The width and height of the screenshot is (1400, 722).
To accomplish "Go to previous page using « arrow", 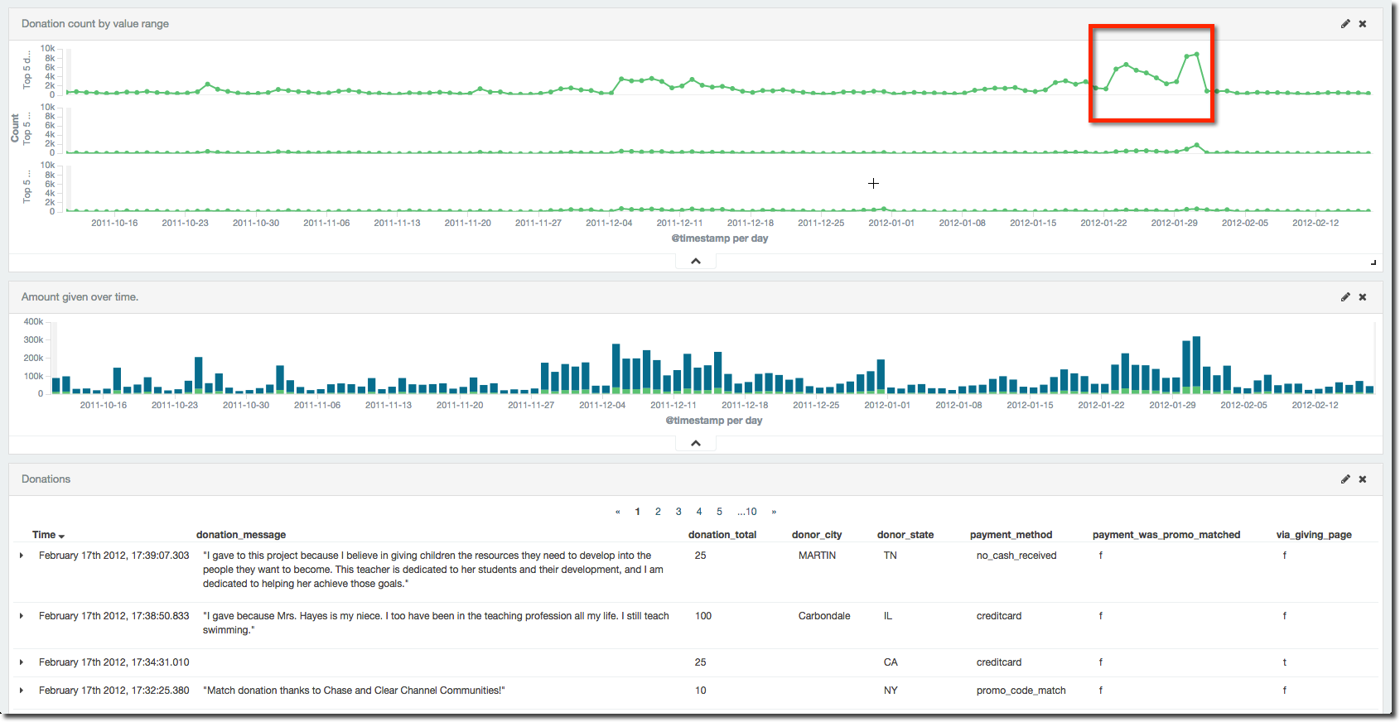I will click(618, 512).
